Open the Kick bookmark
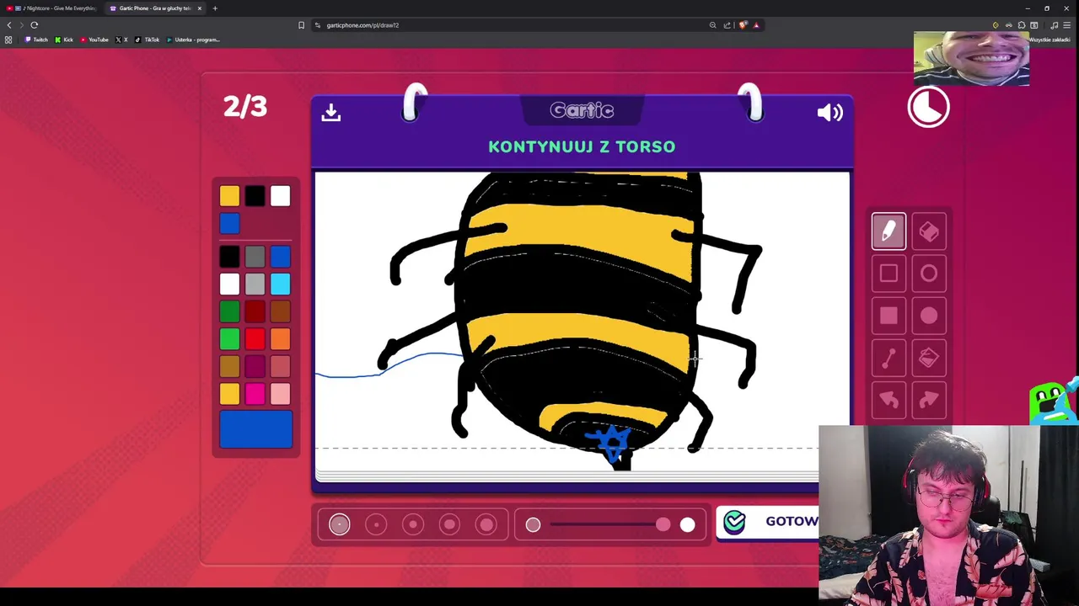1079x606 pixels. [64, 40]
